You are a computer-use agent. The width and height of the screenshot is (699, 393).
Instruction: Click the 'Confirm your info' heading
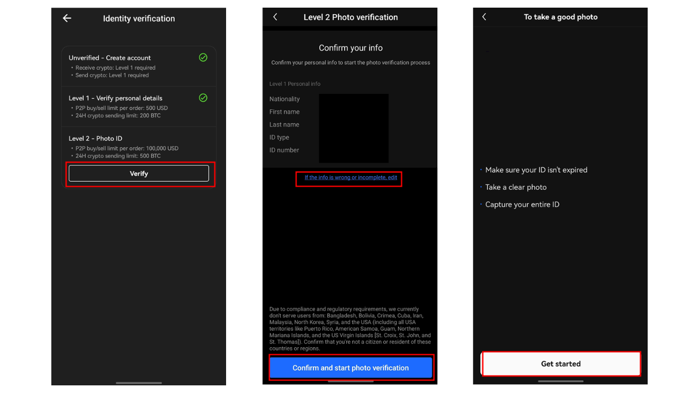point(351,48)
